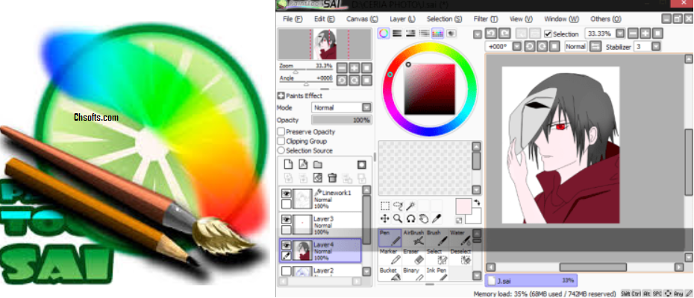
Task: Open the 33.33% zoom dropdown
Action: [620, 34]
